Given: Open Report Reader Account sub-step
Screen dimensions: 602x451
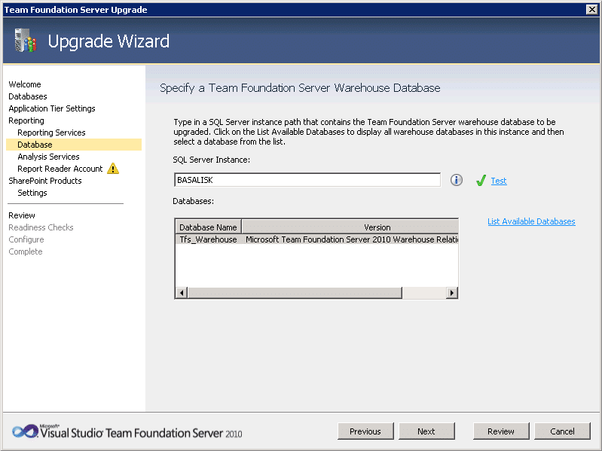Looking at the screenshot, I should 60,169.
